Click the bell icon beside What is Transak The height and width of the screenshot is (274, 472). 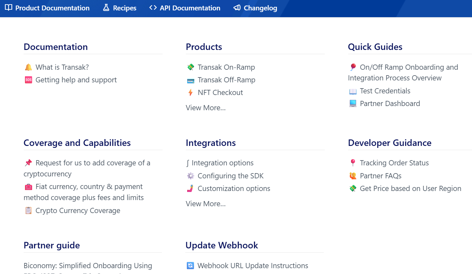tap(29, 67)
